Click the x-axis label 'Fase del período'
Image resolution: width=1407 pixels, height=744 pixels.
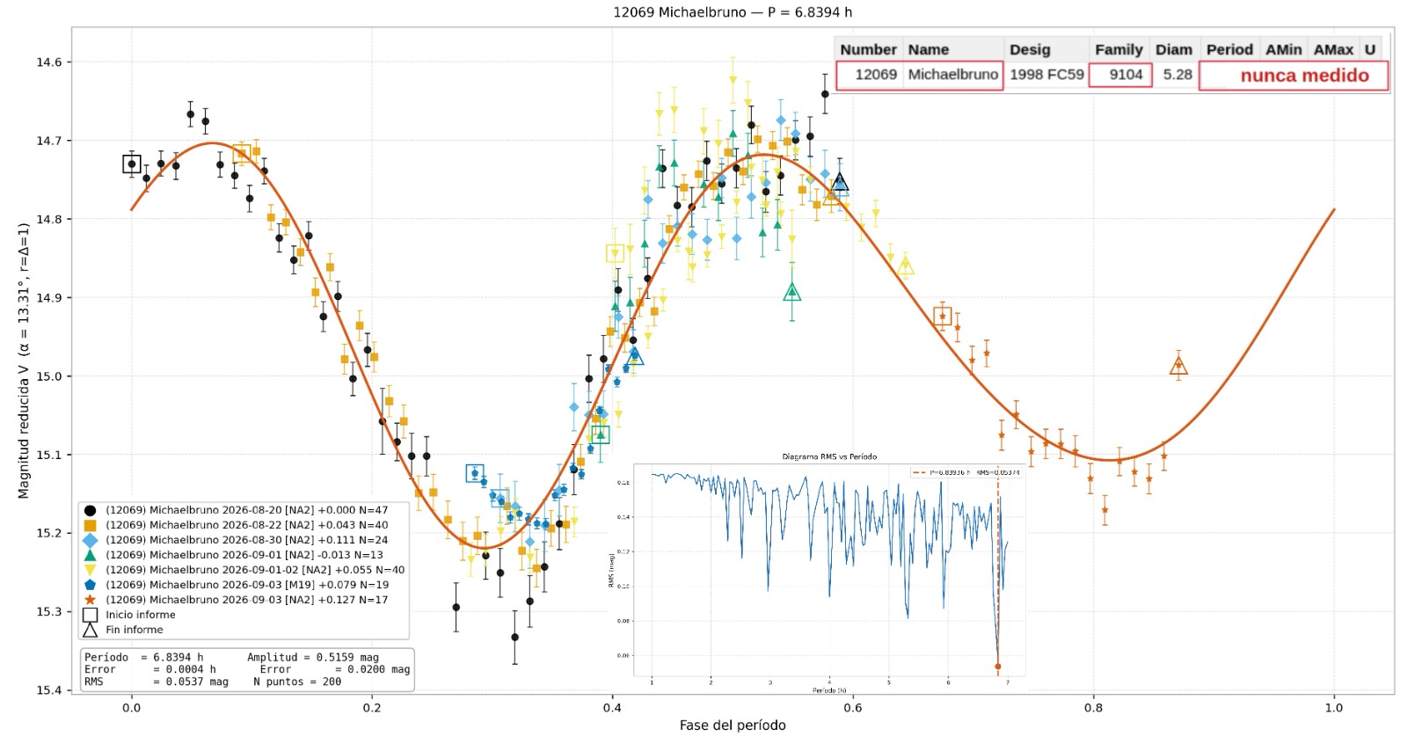pyautogui.click(x=733, y=726)
